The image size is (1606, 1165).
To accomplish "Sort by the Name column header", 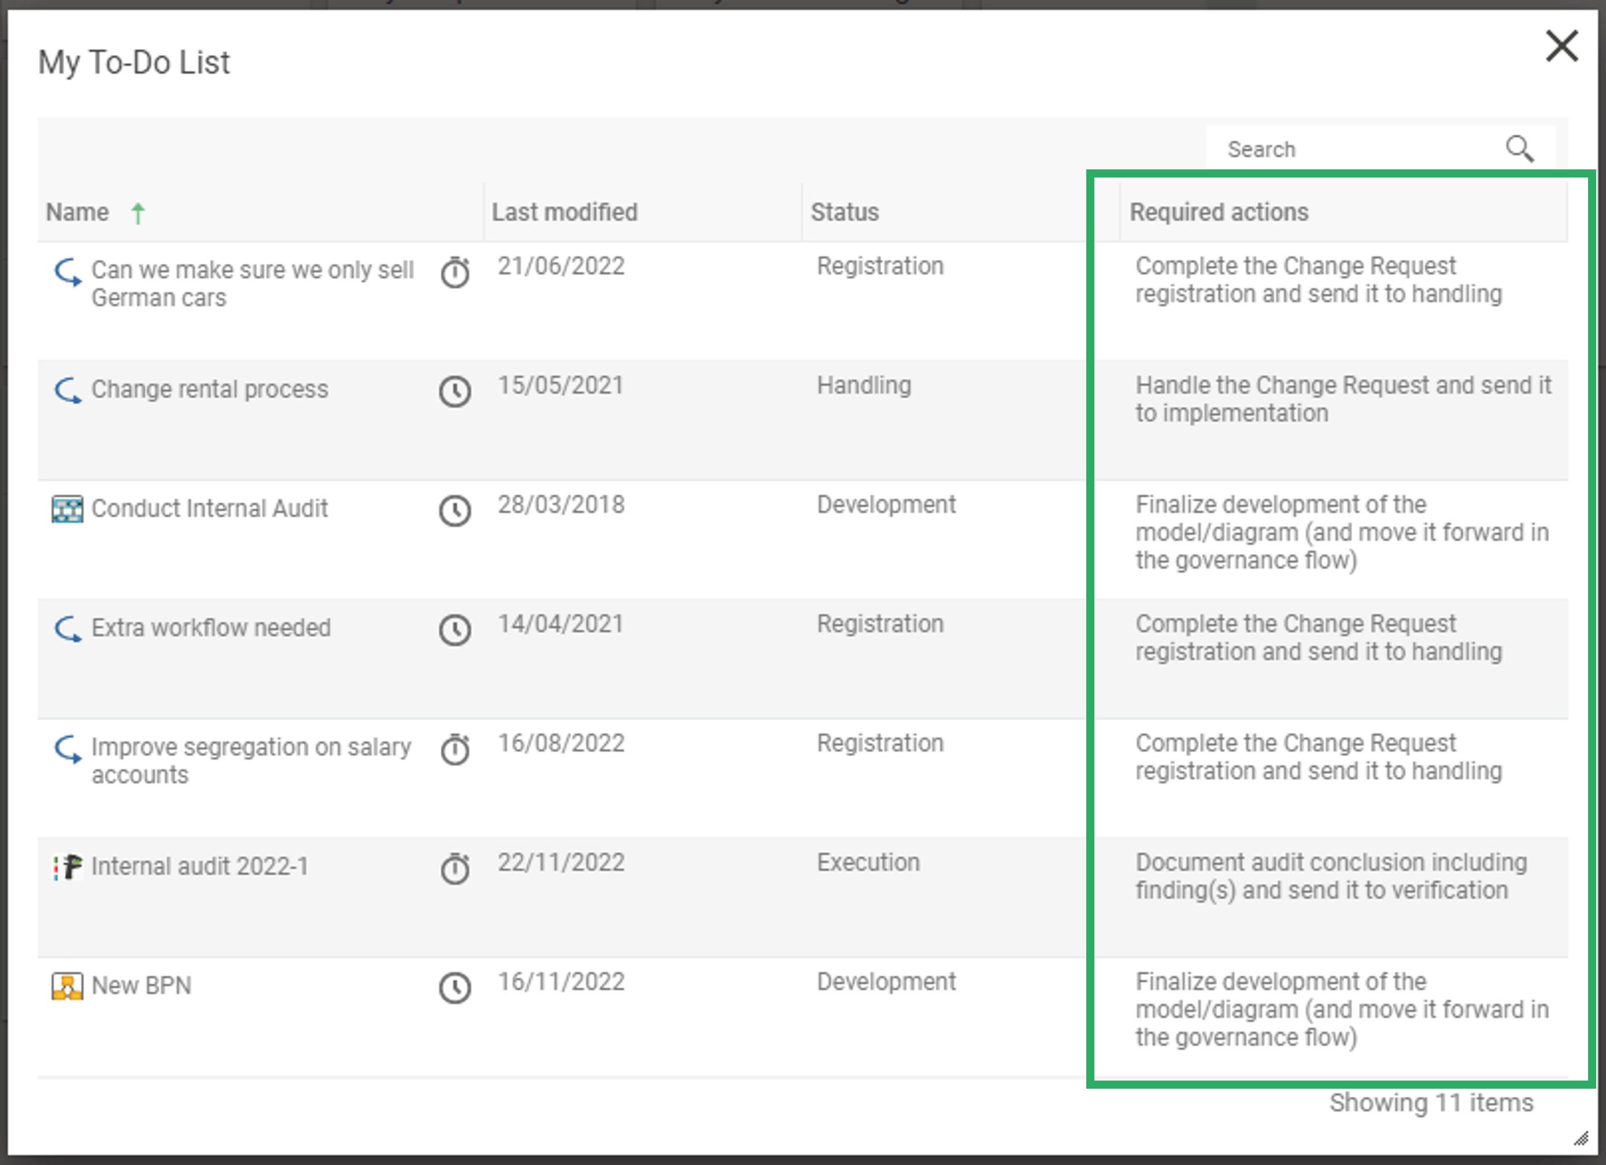I will point(77,212).
